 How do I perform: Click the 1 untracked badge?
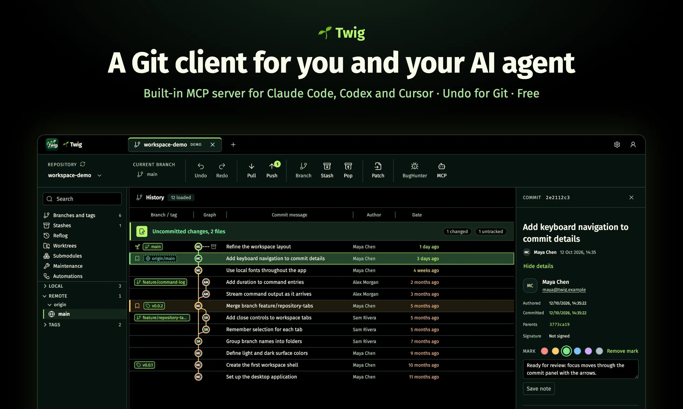491,231
